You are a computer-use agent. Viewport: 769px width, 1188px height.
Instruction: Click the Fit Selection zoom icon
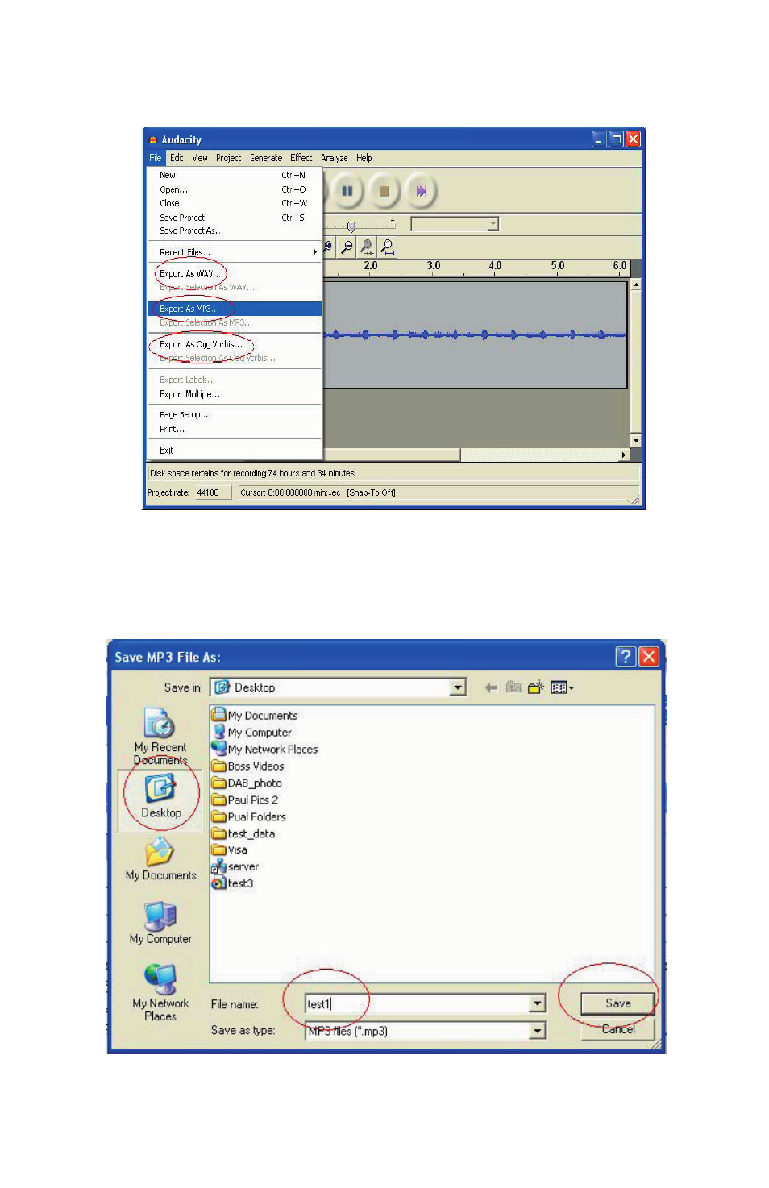pyautogui.click(x=368, y=247)
